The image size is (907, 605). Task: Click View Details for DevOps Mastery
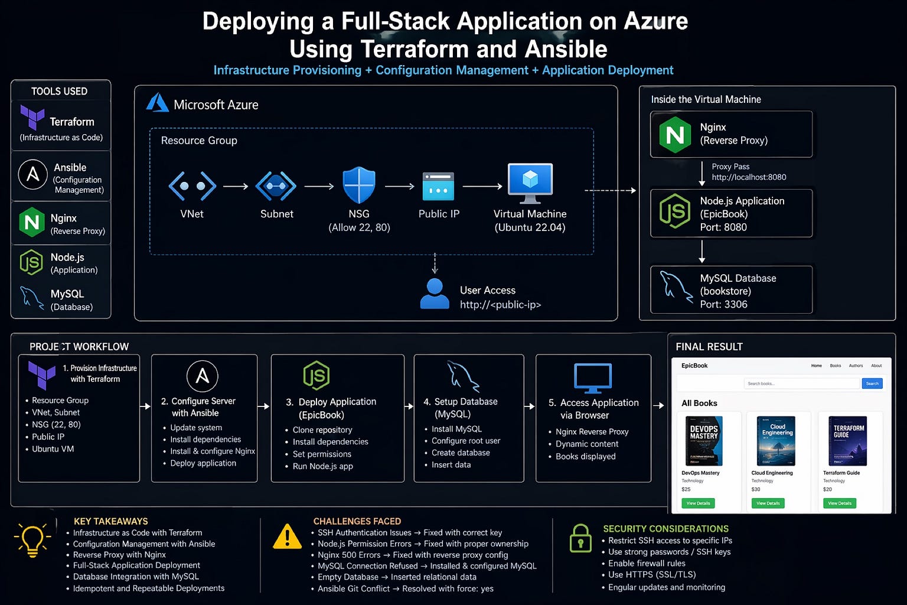pos(698,503)
